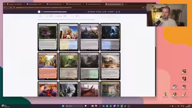Click the bookmark star in address bar

pyautogui.click(x=143, y=7)
